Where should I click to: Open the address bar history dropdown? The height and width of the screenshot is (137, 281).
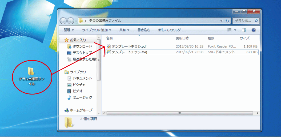[x=222, y=21]
